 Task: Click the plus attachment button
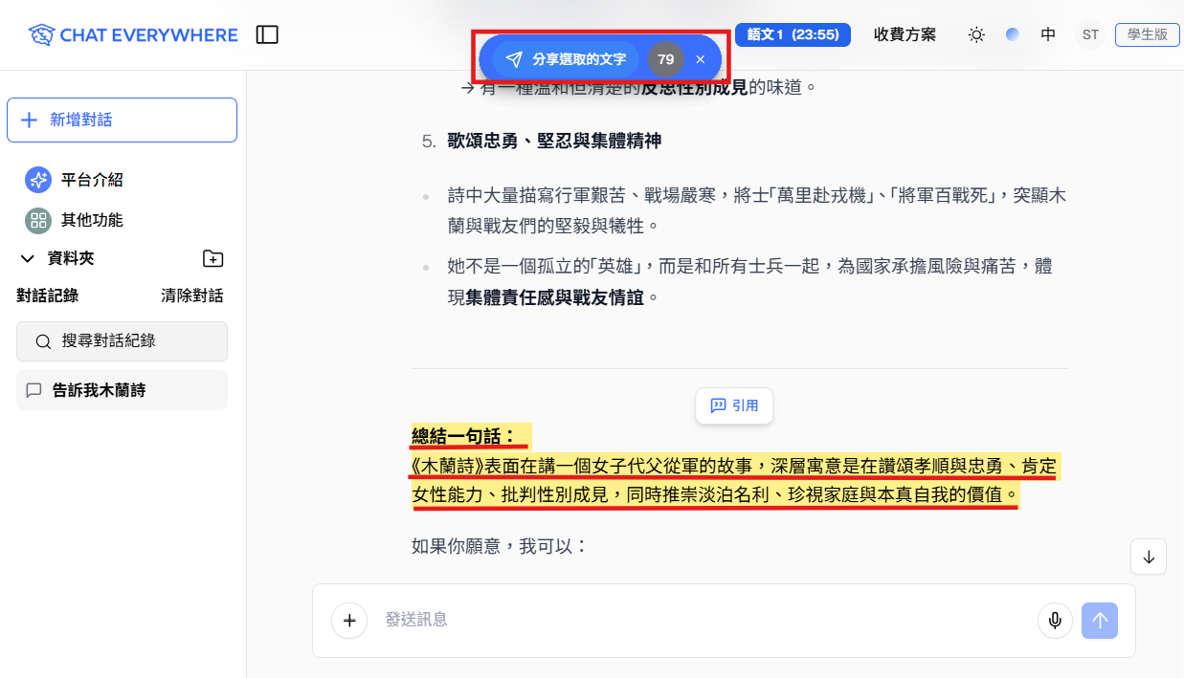coord(349,621)
